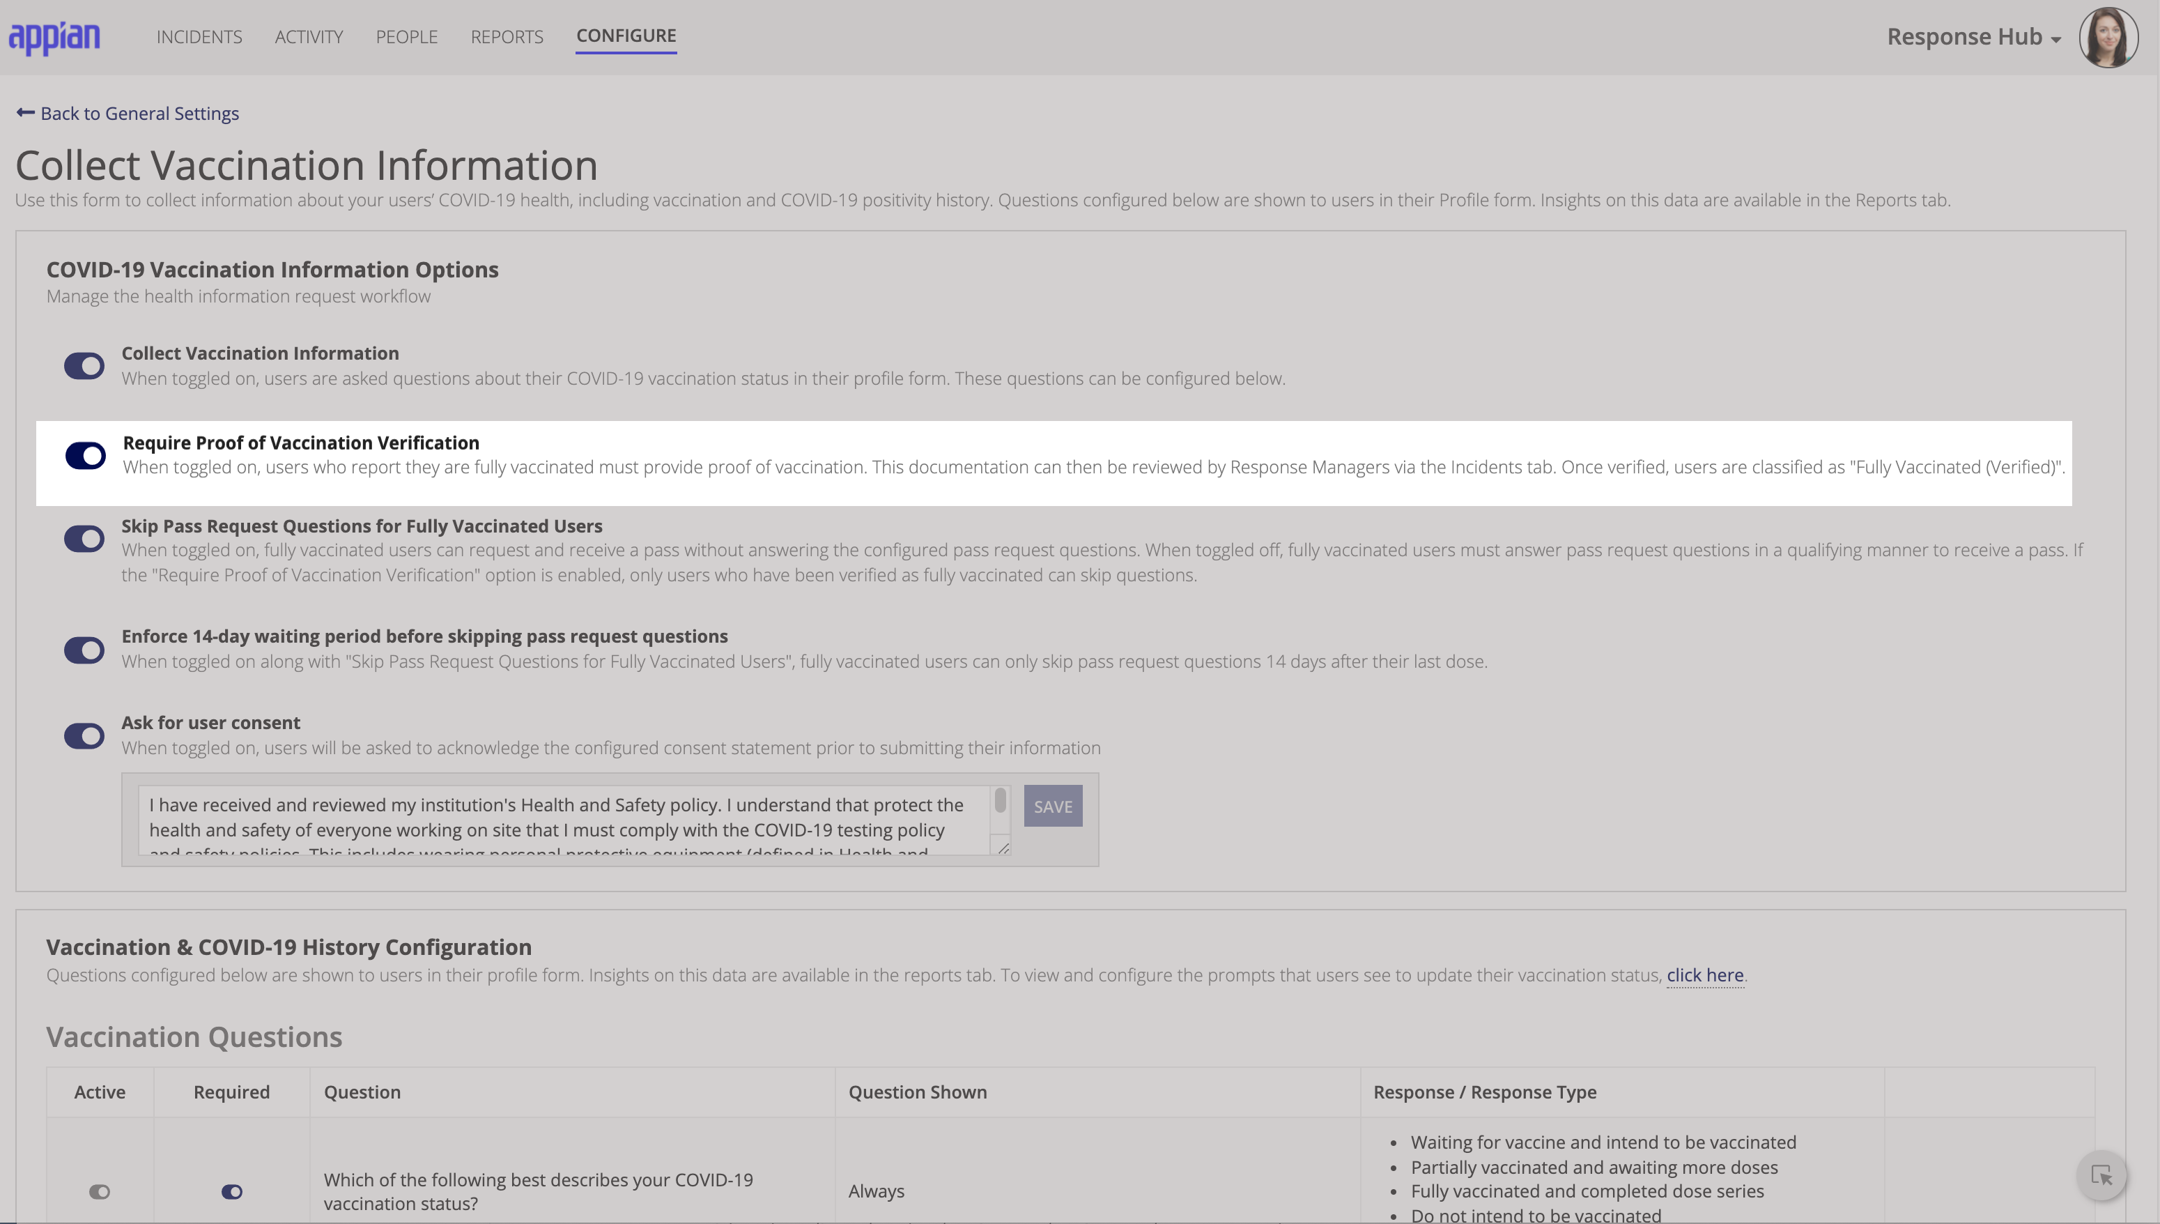Toggle off Collect Vaccination Information switch

(83, 365)
